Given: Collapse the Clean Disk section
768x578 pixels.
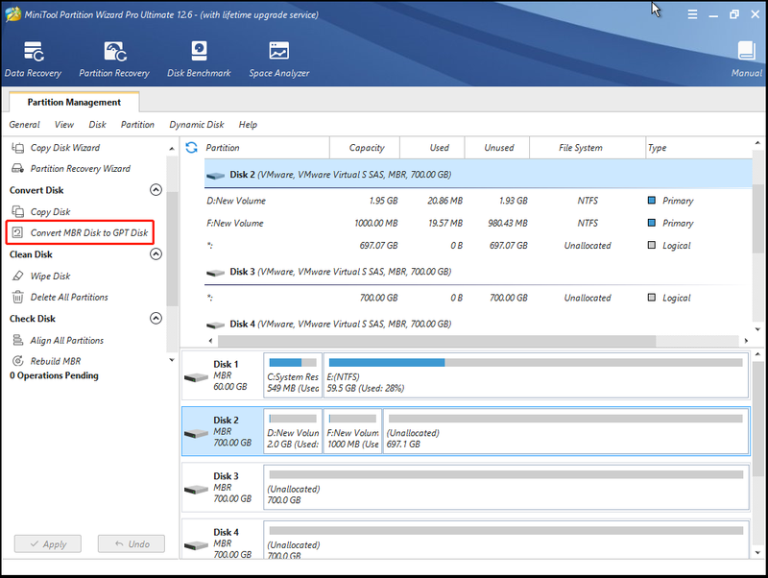Looking at the screenshot, I should [156, 253].
